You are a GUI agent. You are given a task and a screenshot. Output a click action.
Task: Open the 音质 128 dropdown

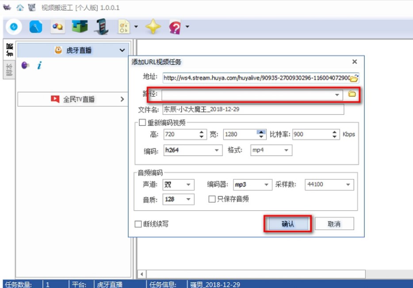pos(178,199)
